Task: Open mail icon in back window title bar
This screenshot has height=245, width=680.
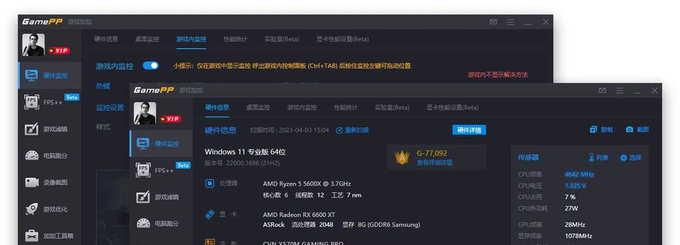Action: coord(493,22)
